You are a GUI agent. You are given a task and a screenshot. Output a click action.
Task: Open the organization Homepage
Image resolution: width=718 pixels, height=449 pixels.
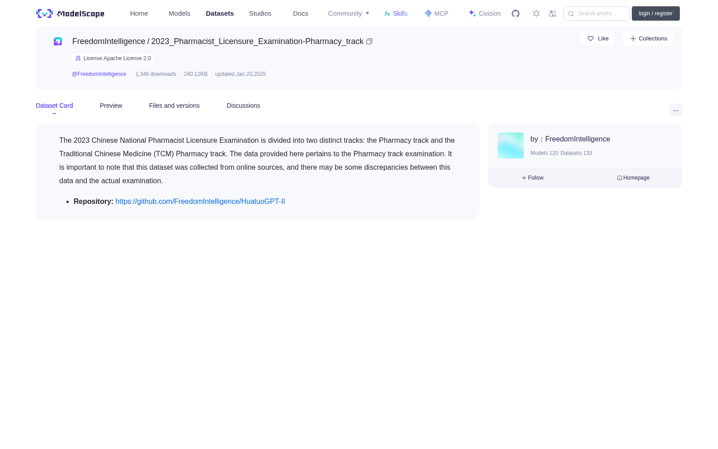633,178
